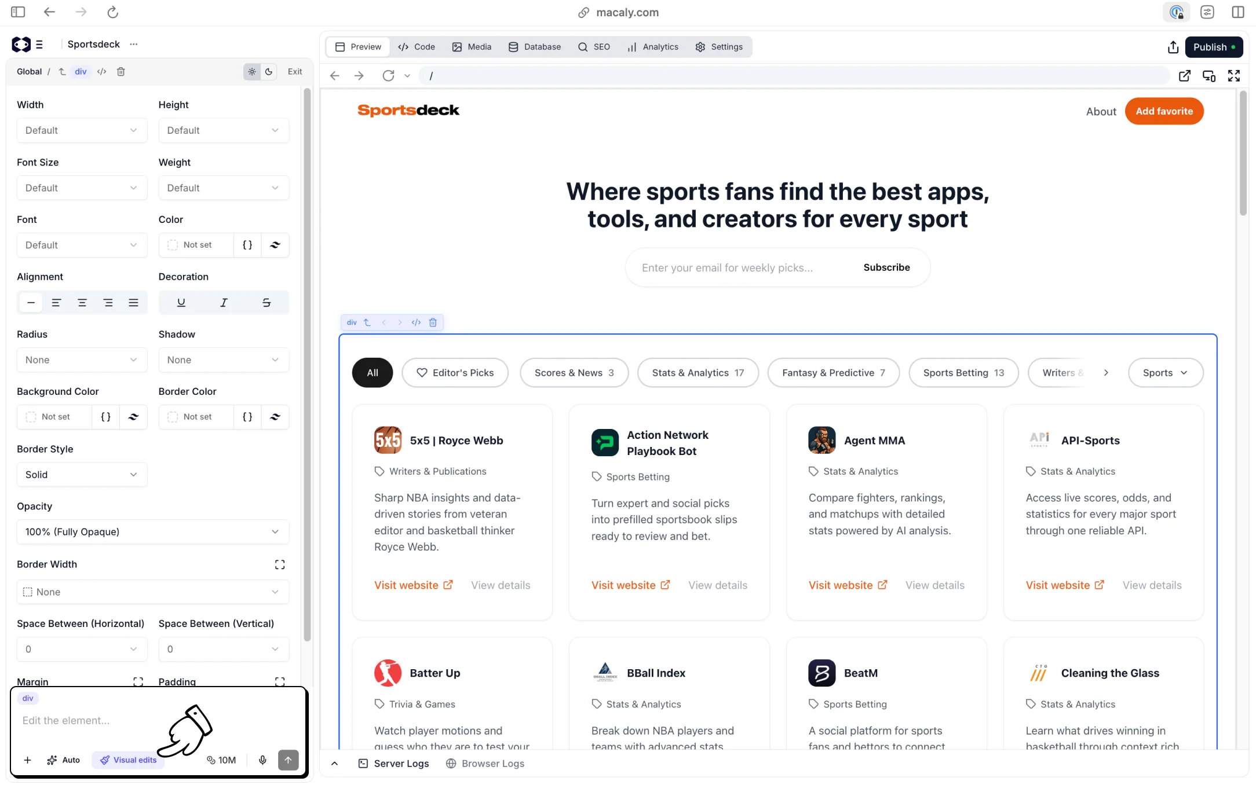Set text alignment to right

pos(108,303)
